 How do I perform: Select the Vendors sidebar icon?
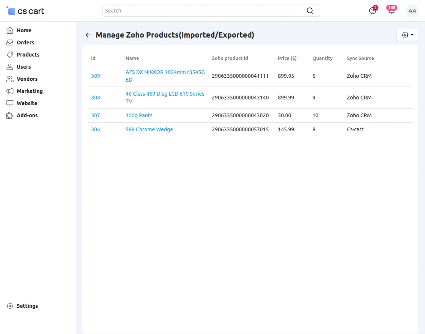(x=9, y=79)
